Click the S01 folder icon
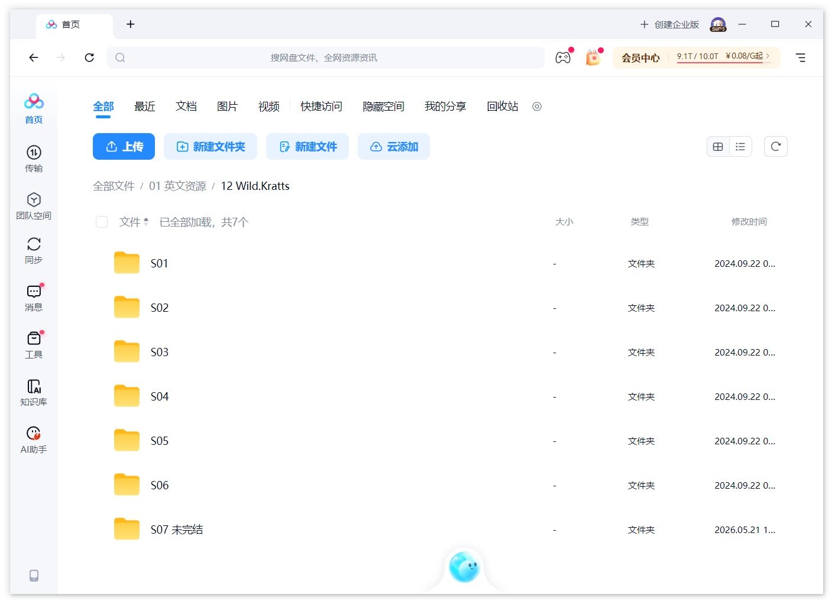Screen dimensions: 835x607 [x=127, y=263]
